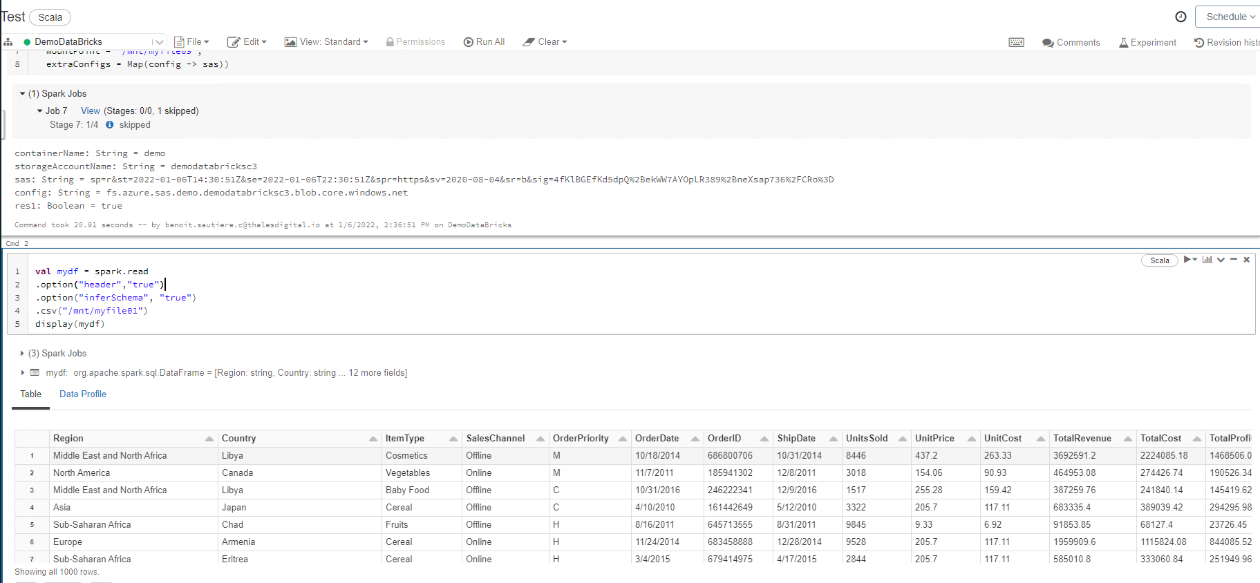Sort by TotalCost column
1260x583 pixels.
(1197, 439)
